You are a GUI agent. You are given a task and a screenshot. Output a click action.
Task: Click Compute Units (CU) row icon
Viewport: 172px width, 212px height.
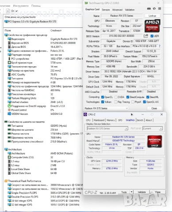click(9, 157)
